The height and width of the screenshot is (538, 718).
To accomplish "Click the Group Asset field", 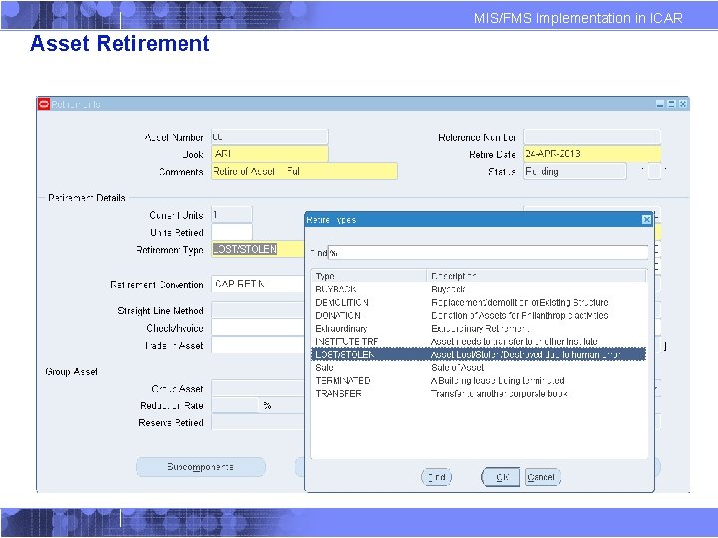I will 257,388.
